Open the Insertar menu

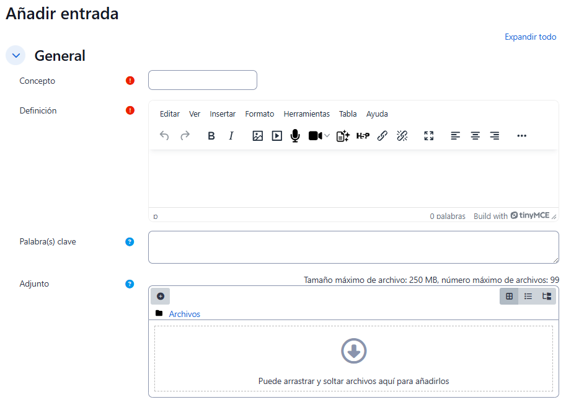pyautogui.click(x=223, y=114)
